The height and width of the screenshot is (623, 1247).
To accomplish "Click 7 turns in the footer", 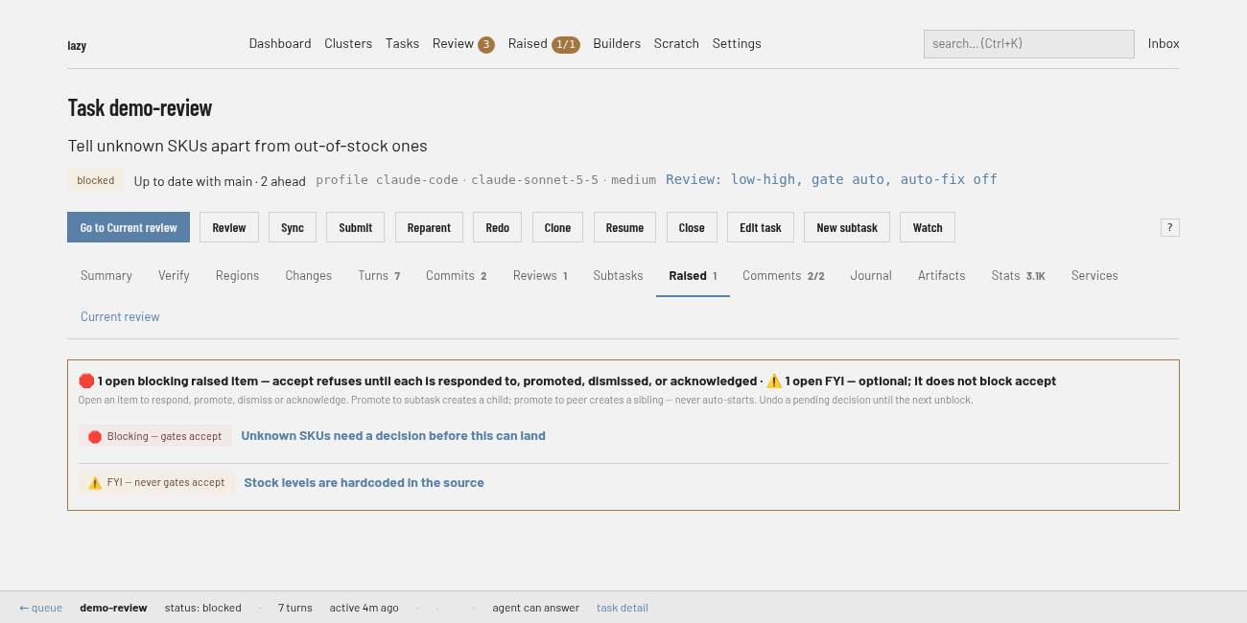I will (295, 608).
